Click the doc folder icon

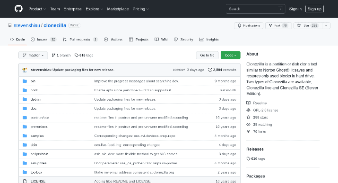coord(25,108)
